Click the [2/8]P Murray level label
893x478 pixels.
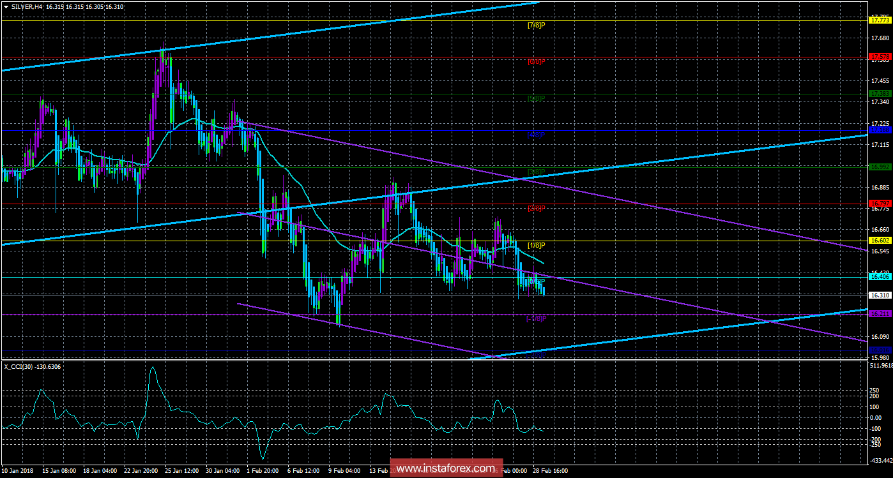pos(536,208)
